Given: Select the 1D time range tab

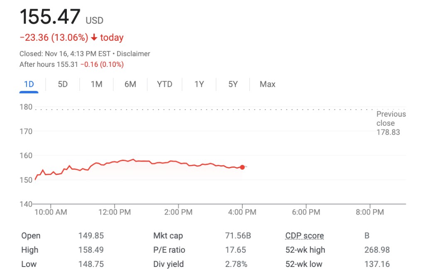Looking at the screenshot, I should coord(29,84).
